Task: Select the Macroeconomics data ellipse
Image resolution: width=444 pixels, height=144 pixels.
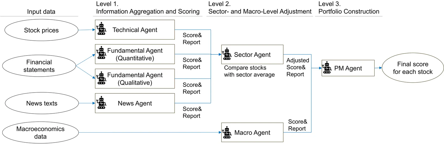Action: (x=41, y=133)
